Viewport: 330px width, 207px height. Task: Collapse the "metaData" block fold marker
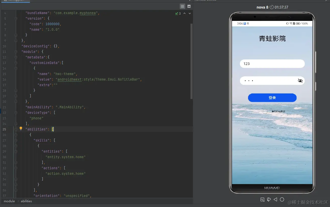tap(16, 57)
